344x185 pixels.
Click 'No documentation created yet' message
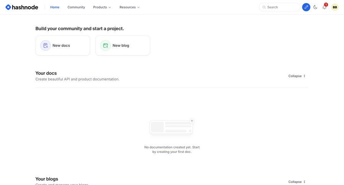(x=172, y=149)
